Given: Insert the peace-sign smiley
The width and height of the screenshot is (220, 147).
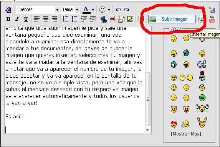Looking at the screenshot, I should click(185, 124).
